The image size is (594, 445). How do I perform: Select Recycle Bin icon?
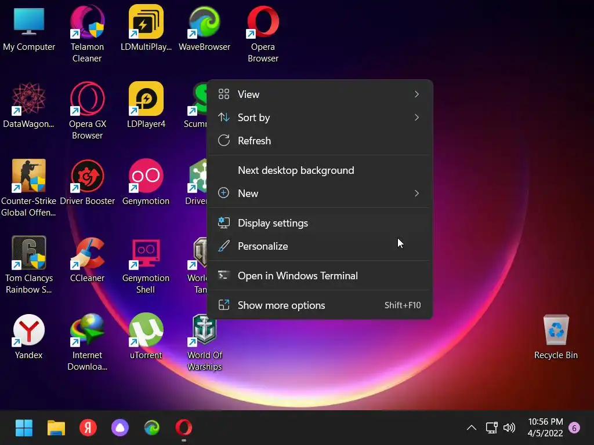(556, 337)
